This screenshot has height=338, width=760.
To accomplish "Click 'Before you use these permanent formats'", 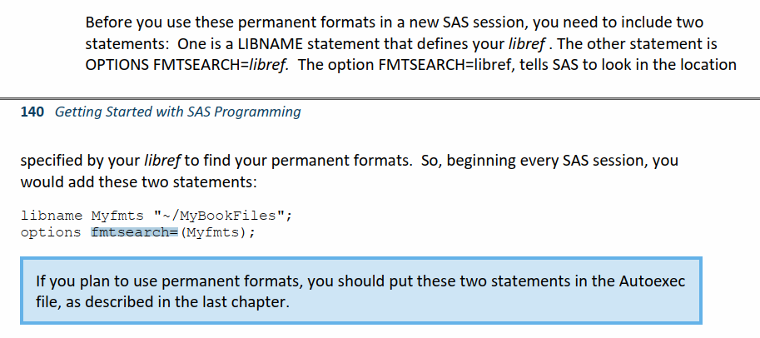I will point(205,20).
